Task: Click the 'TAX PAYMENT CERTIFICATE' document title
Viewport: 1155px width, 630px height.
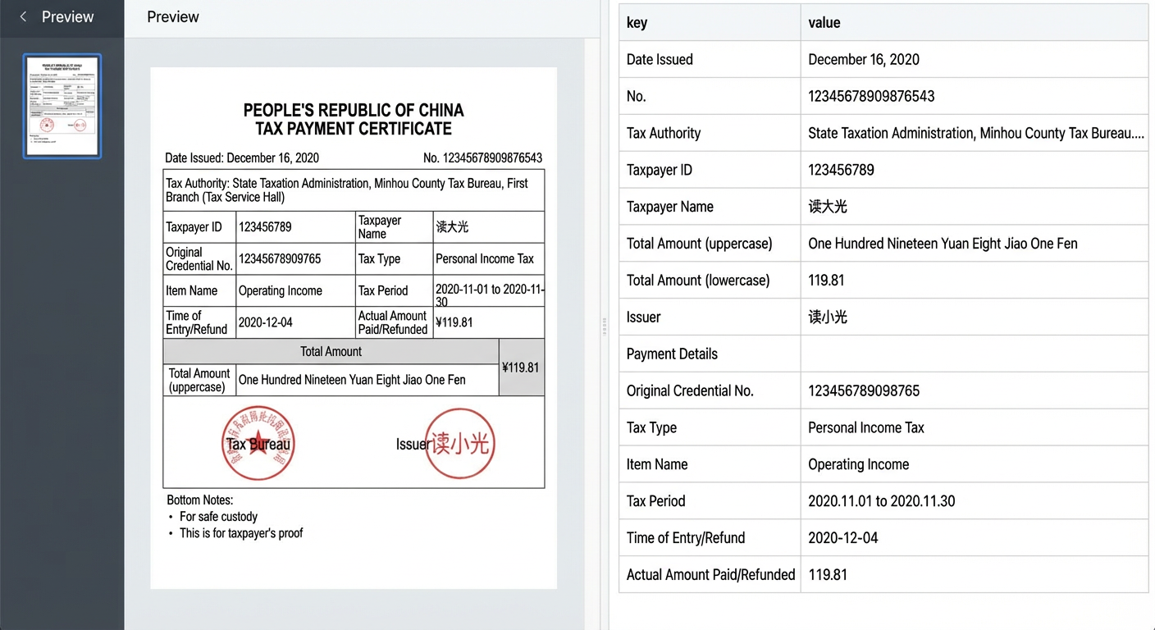Action: [354, 129]
